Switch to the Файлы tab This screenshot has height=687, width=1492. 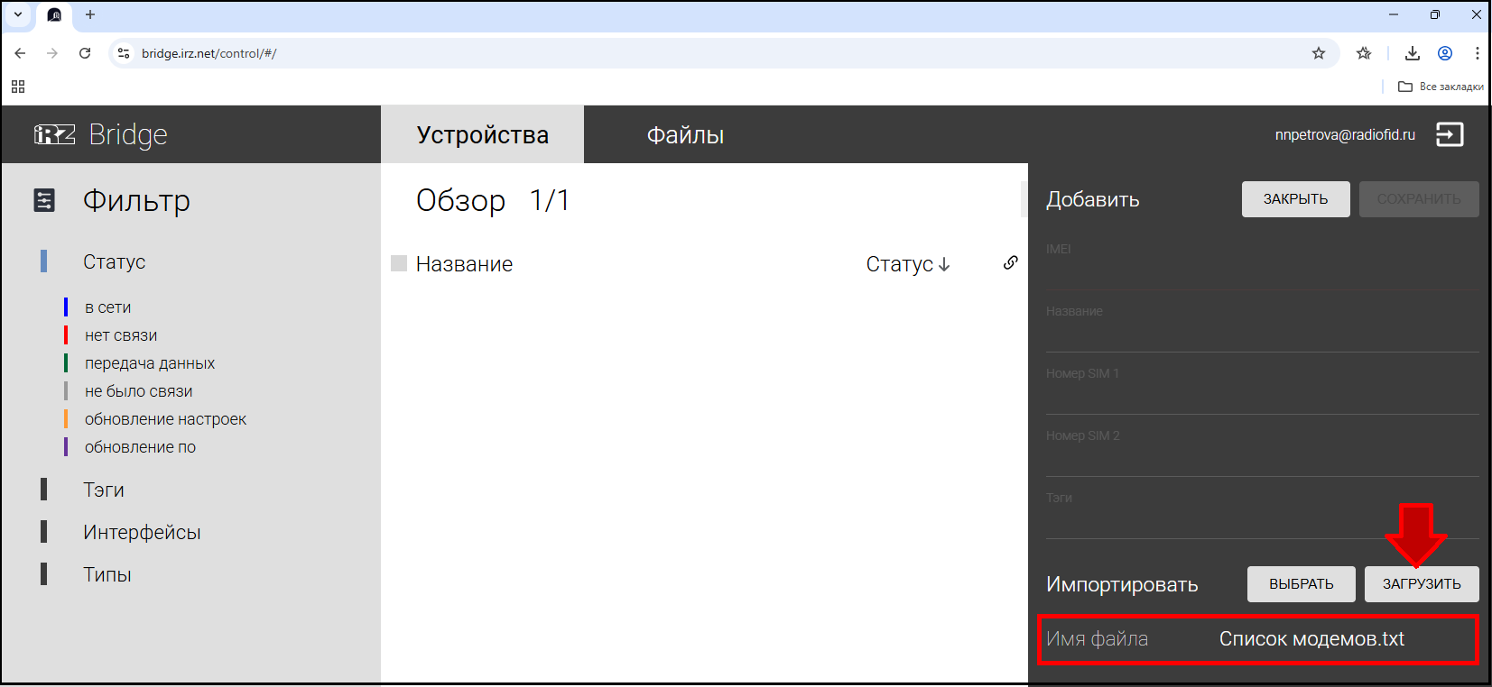point(685,135)
